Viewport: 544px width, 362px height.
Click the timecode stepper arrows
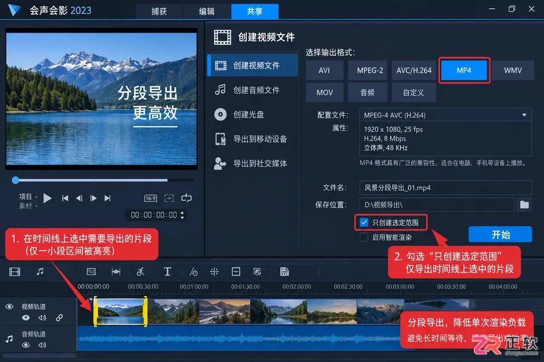coord(182,215)
